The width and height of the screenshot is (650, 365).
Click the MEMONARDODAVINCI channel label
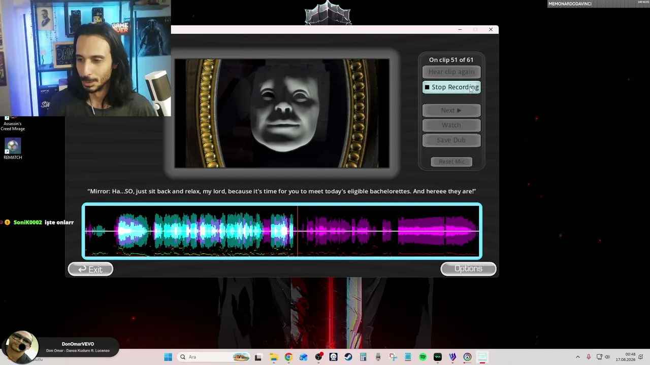tap(570, 4)
